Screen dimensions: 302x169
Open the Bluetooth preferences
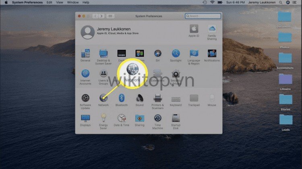click(x=121, y=98)
